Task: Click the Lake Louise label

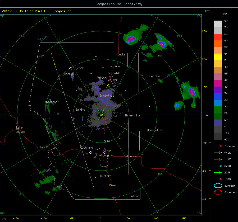Action: point(20,130)
